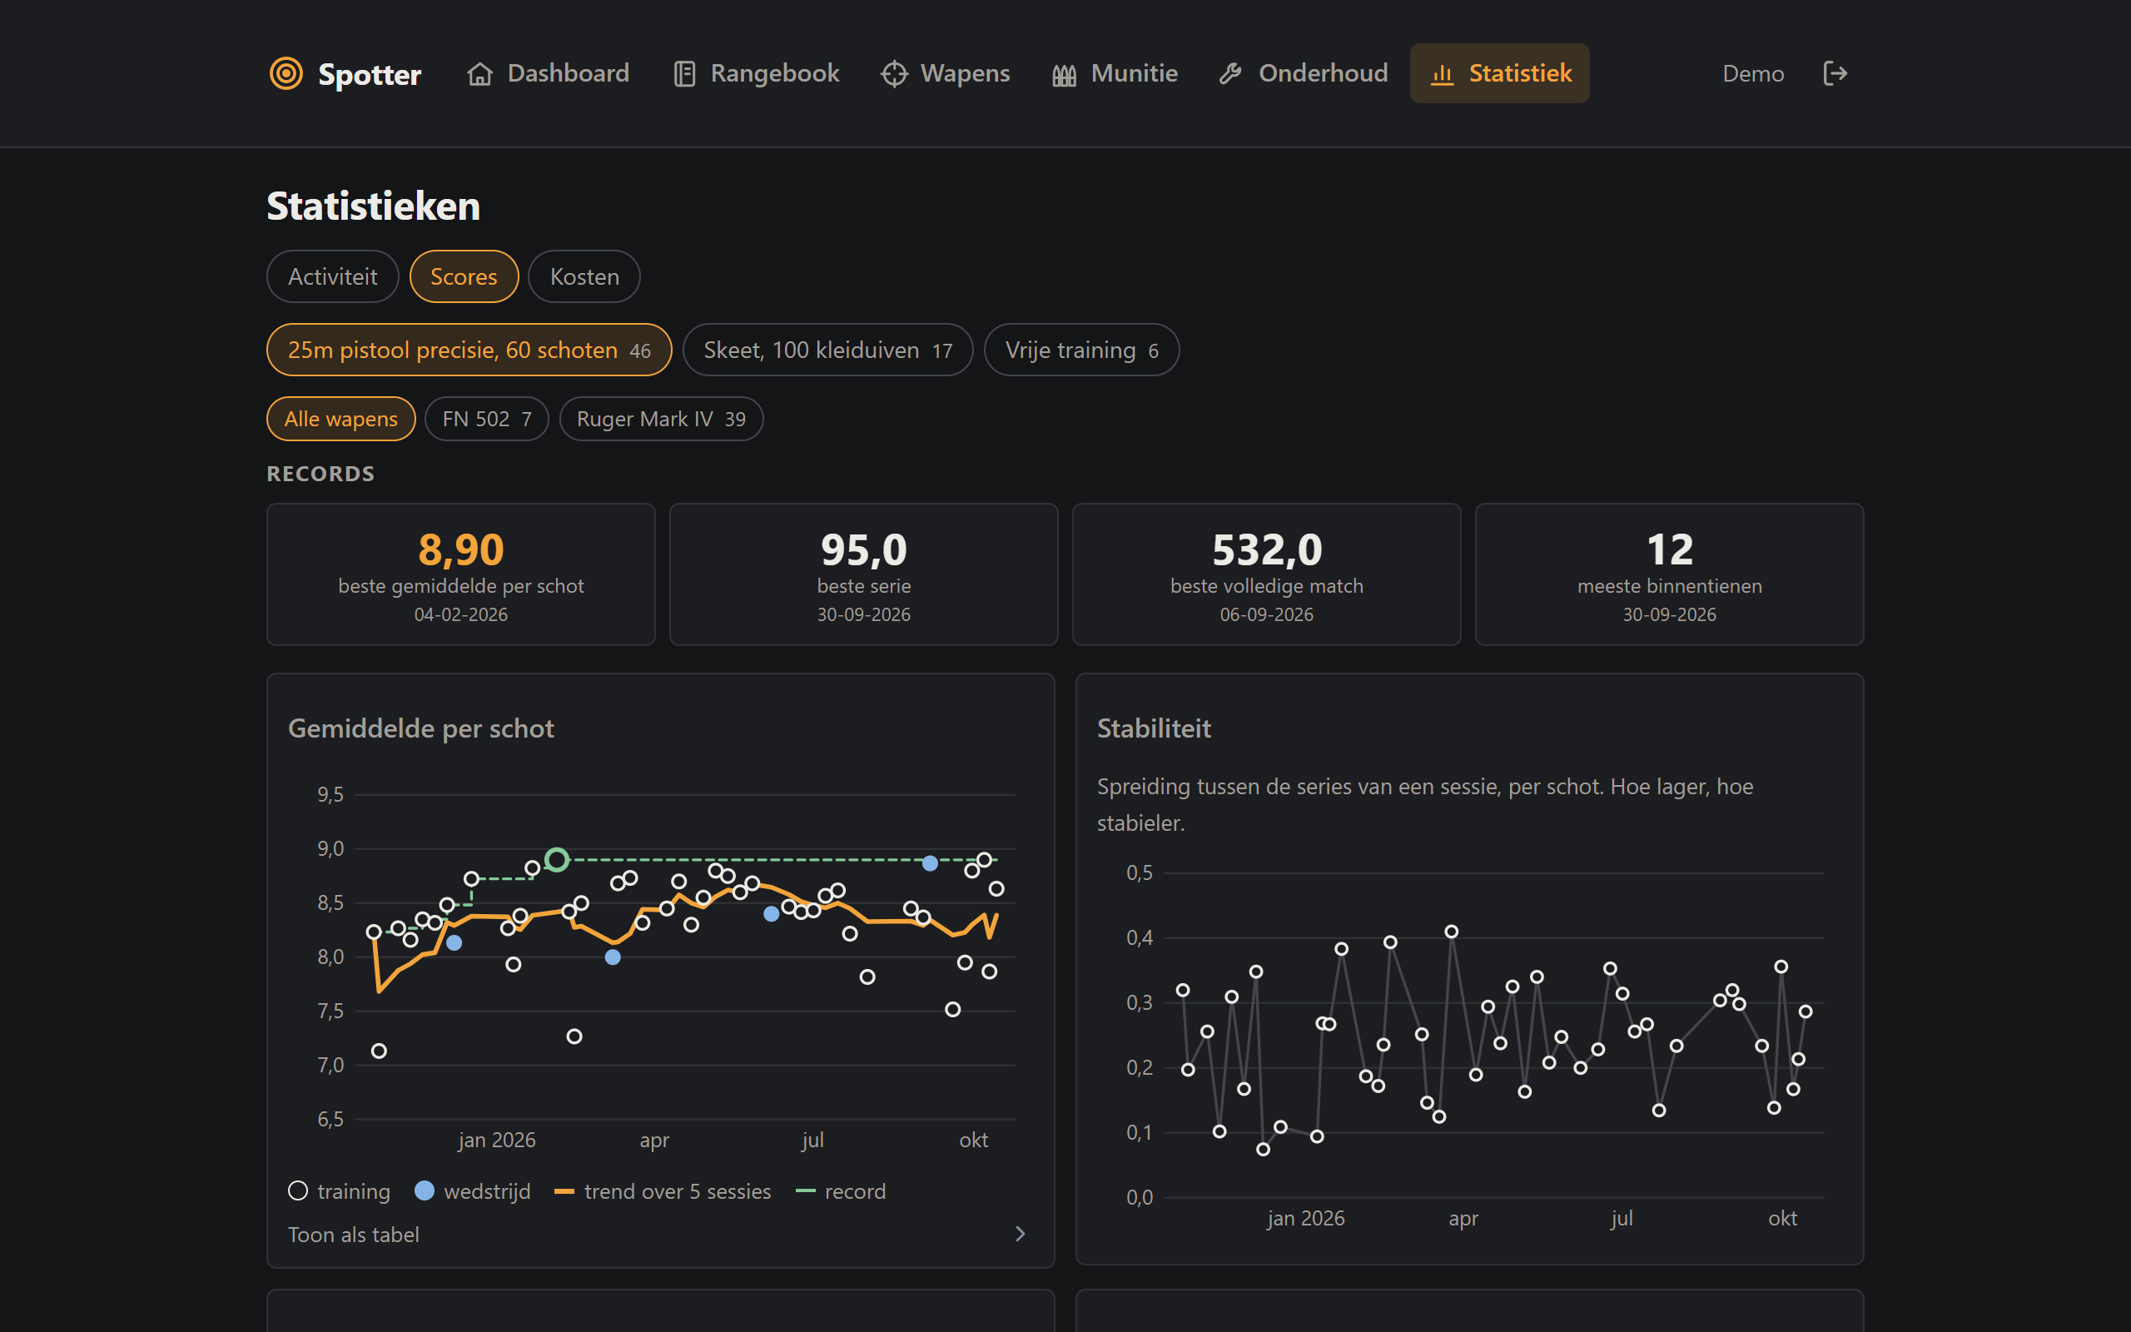Select Skeet, 100 kleiduiven filter
The width and height of the screenshot is (2131, 1332).
(x=827, y=350)
